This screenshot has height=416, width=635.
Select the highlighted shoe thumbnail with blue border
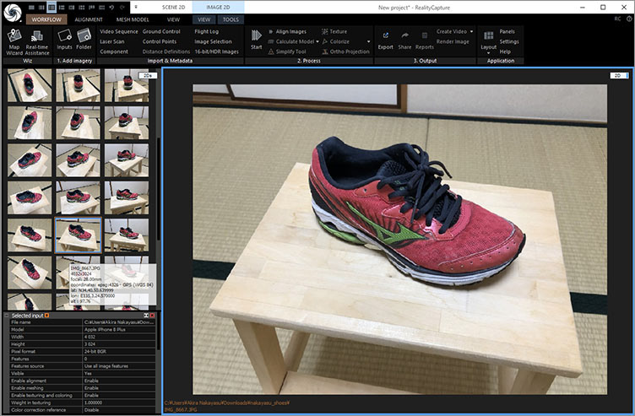pos(78,235)
